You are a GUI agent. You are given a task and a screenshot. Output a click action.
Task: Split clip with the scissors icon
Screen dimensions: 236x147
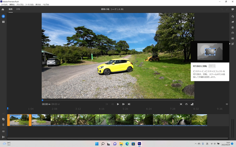pos(3,114)
